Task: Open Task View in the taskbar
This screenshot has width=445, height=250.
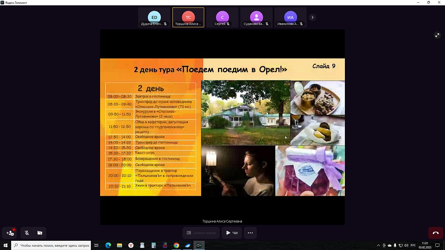Action: click(96, 245)
